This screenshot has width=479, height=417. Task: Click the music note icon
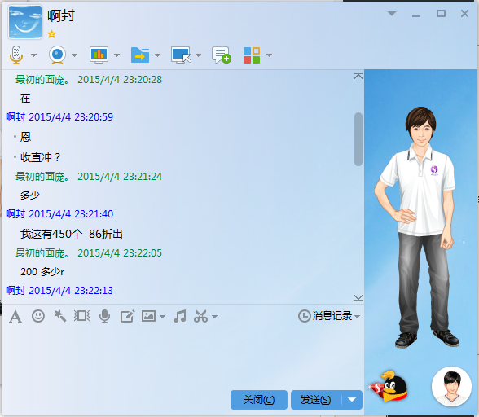179,316
